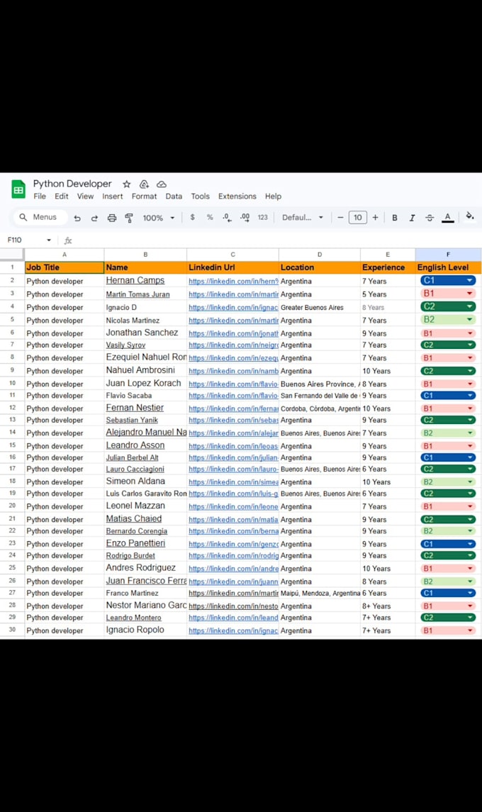Click the print icon
Screen dimensions: 482x812
pyautogui.click(x=112, y=218)
